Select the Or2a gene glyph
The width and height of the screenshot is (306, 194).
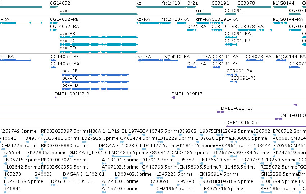point(191,7)
